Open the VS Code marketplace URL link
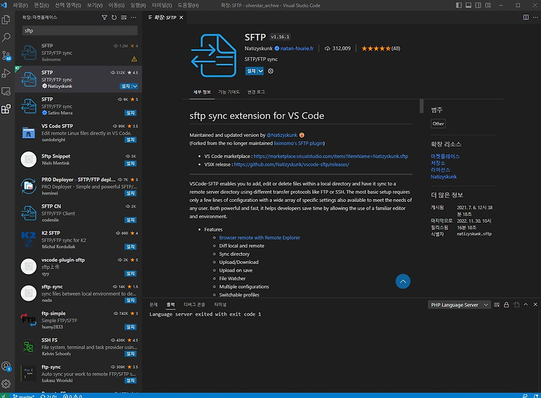 [330, 156]
